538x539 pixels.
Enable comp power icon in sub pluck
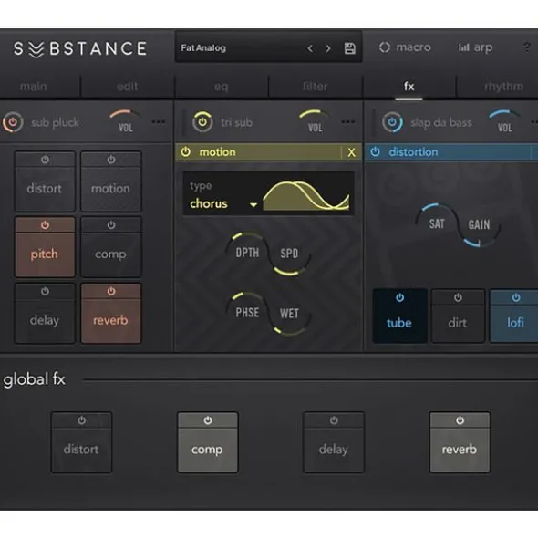pyautogui.click(x=111, y=225)
